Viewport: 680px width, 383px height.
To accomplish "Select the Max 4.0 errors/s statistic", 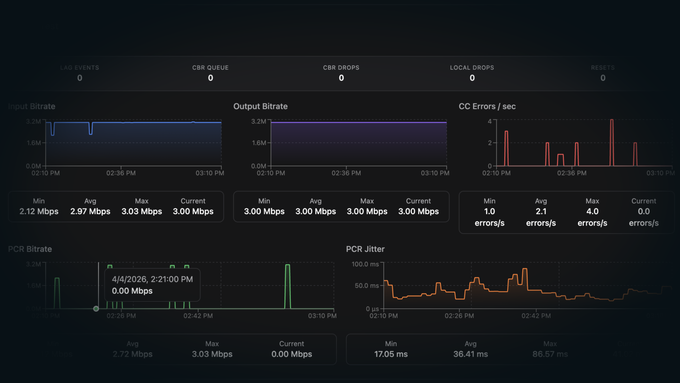I will pos(592,211).
